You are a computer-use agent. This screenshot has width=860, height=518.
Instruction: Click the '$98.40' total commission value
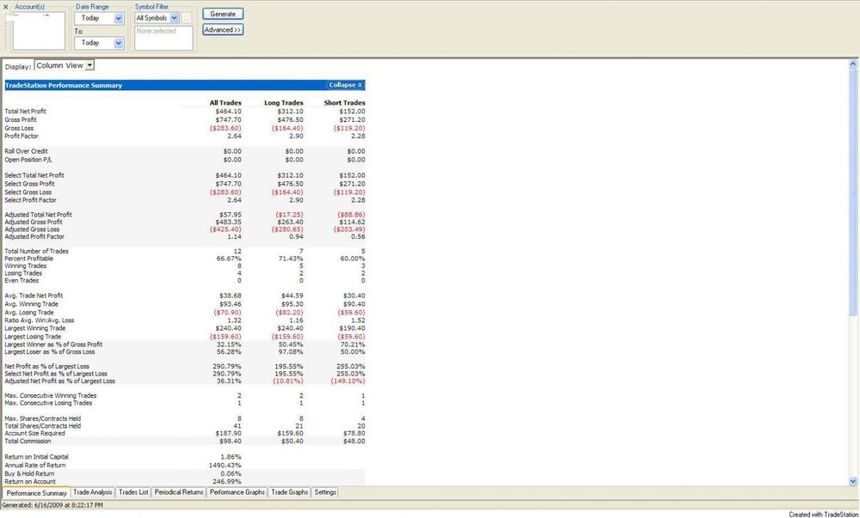pyautogui.click(x=230, y=441)
